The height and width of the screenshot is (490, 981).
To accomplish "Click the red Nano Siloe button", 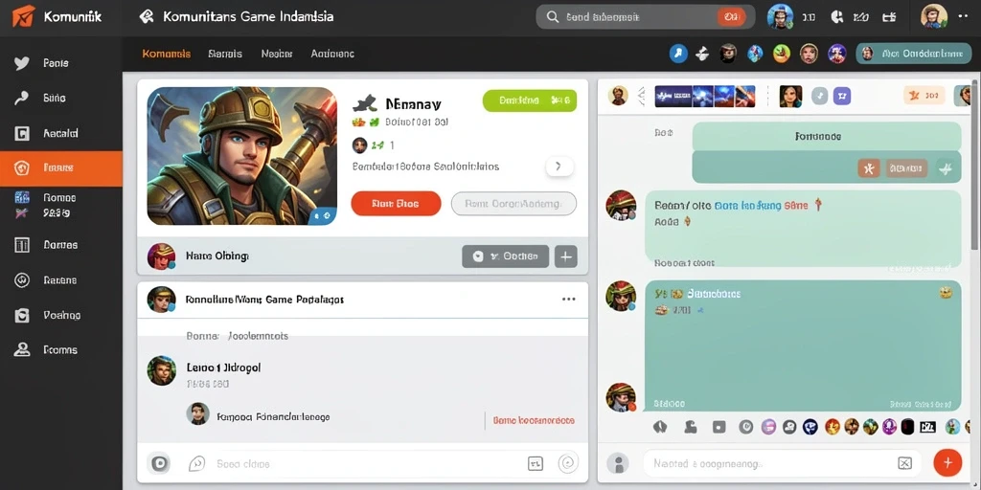I will click(396, 203).
